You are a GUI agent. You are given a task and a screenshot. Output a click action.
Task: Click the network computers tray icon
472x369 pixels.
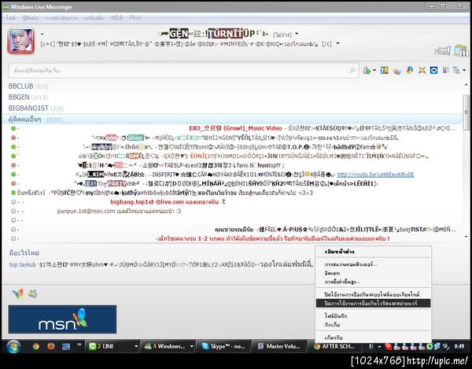tap(437, 347)
